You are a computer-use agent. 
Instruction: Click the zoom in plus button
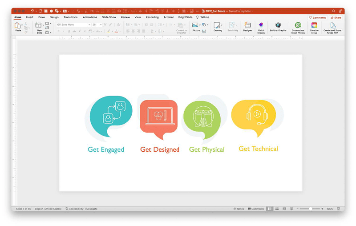(322, 209)
